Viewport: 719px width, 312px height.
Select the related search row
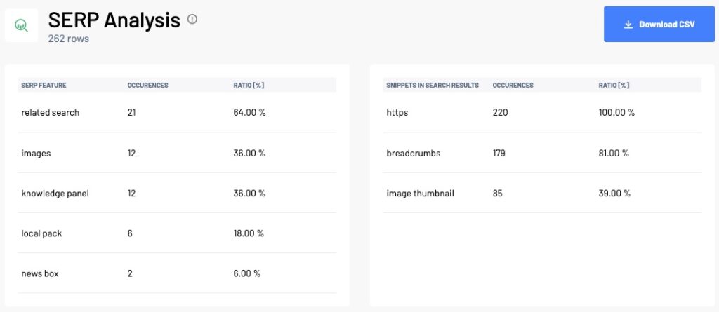(x=177, y=113)
